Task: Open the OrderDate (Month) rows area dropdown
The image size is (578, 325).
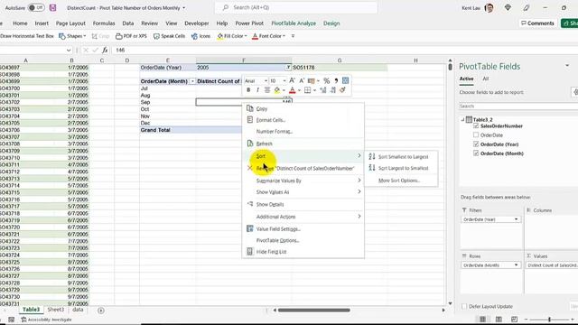Action: [516, 265]
